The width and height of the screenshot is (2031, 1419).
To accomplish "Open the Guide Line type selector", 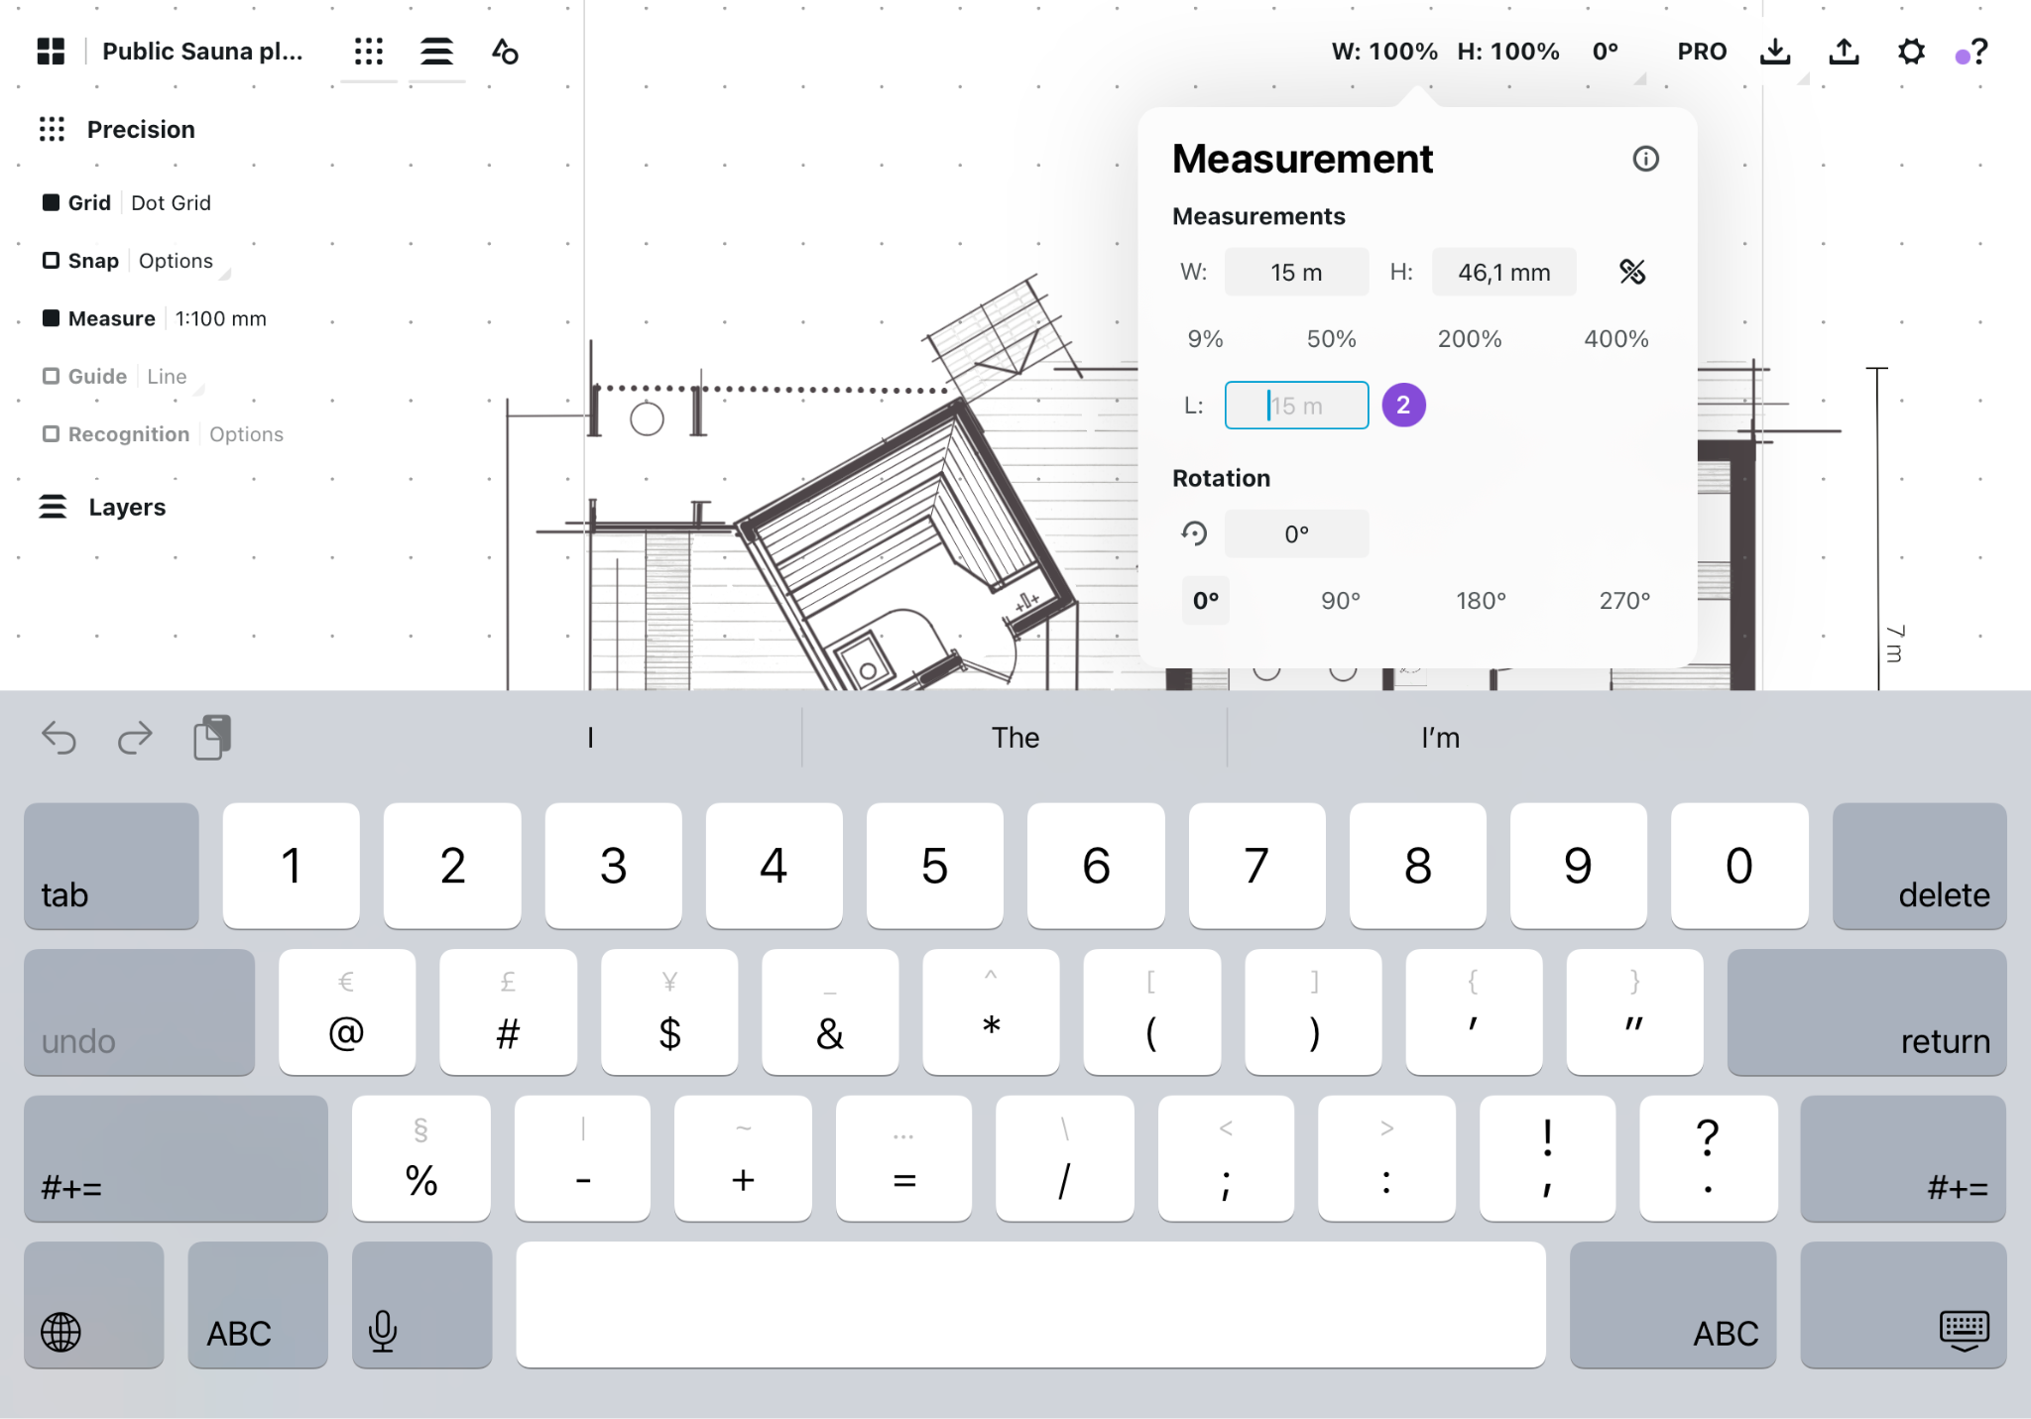I will coord(167,376).
